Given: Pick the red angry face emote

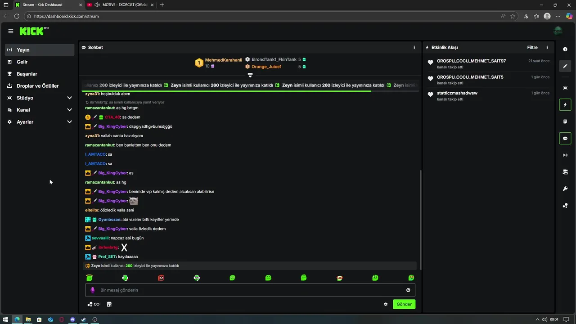Looking at the screenshot, I should tap(161, 278).
